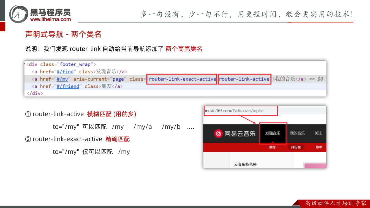Click the closing </div> line in code
This screenshot has width=370, height=208.
[35, 93]
